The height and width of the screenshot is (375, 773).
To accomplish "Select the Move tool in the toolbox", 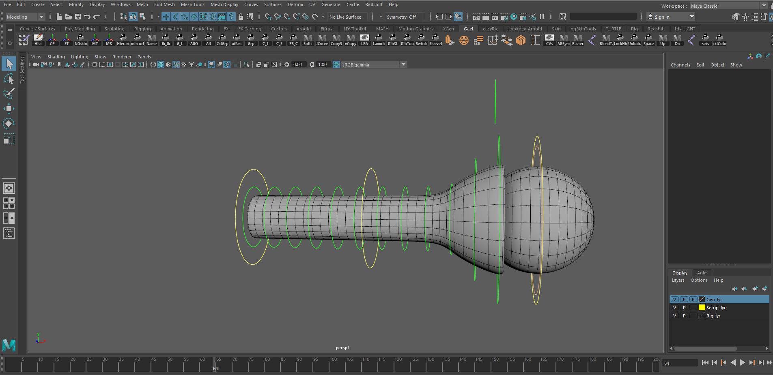I will pos(9,109).
